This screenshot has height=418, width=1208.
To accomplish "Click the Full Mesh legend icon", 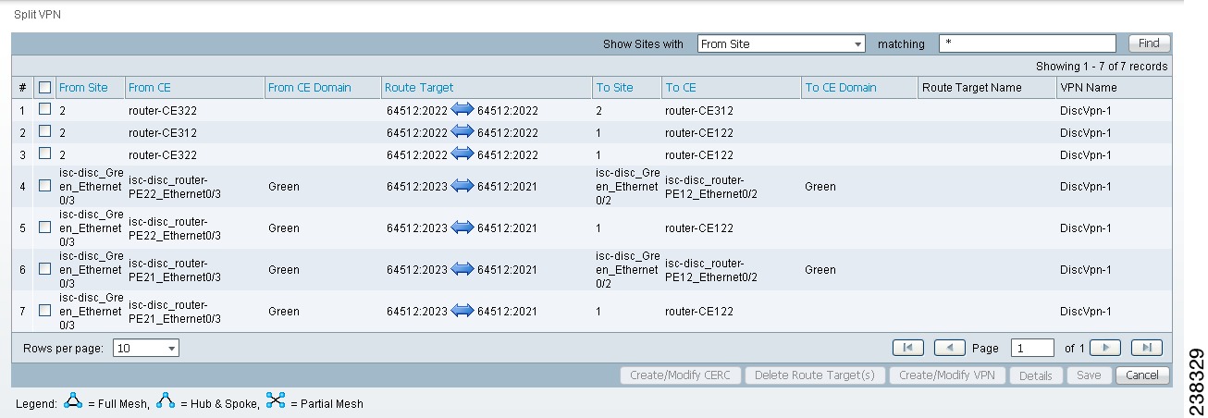I will pos(74,402).
